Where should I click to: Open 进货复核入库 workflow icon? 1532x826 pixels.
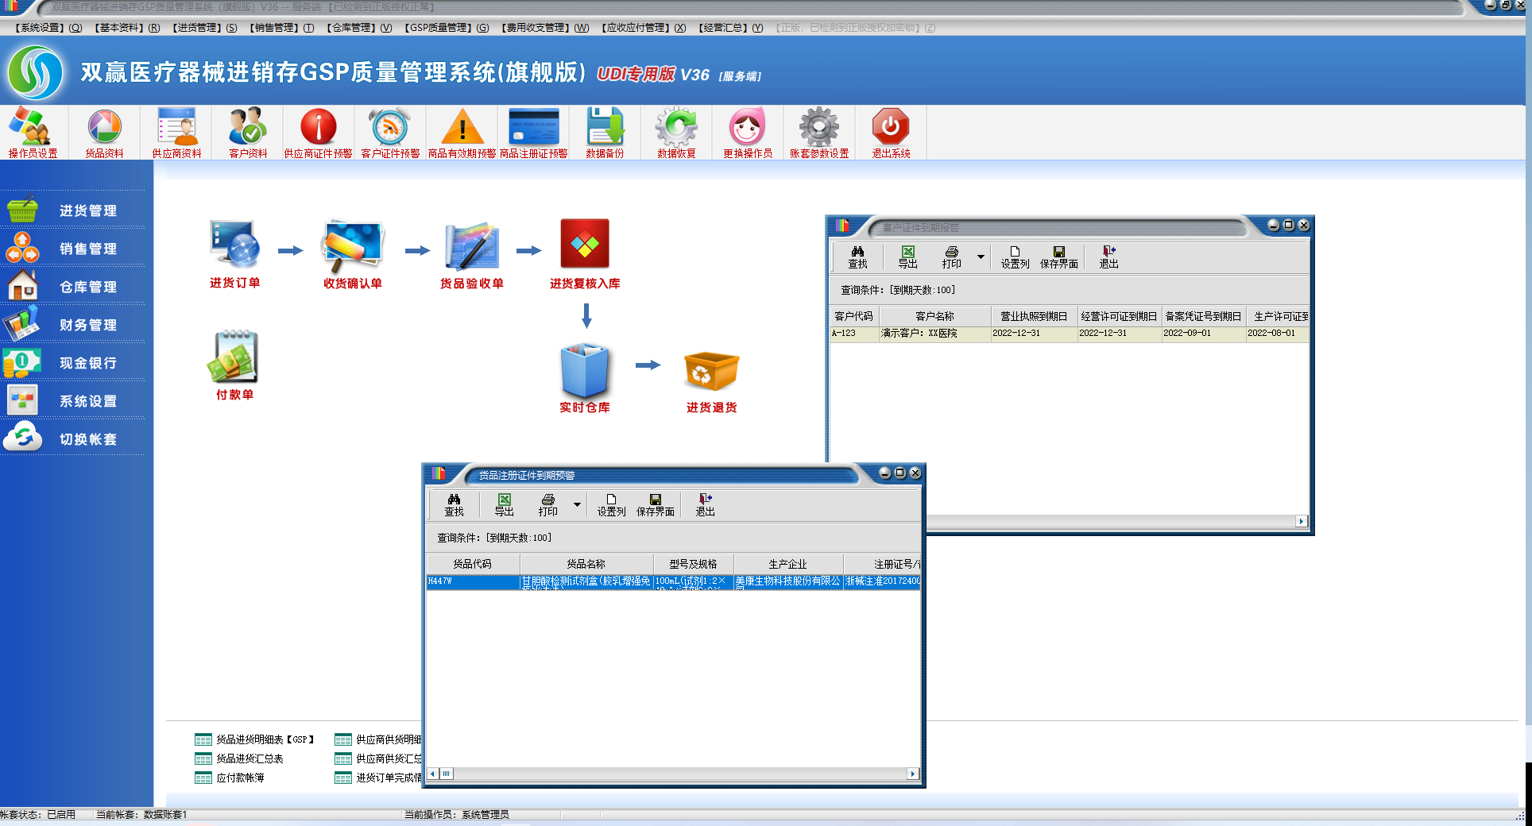pyautogui.click(x=585, y=254)
